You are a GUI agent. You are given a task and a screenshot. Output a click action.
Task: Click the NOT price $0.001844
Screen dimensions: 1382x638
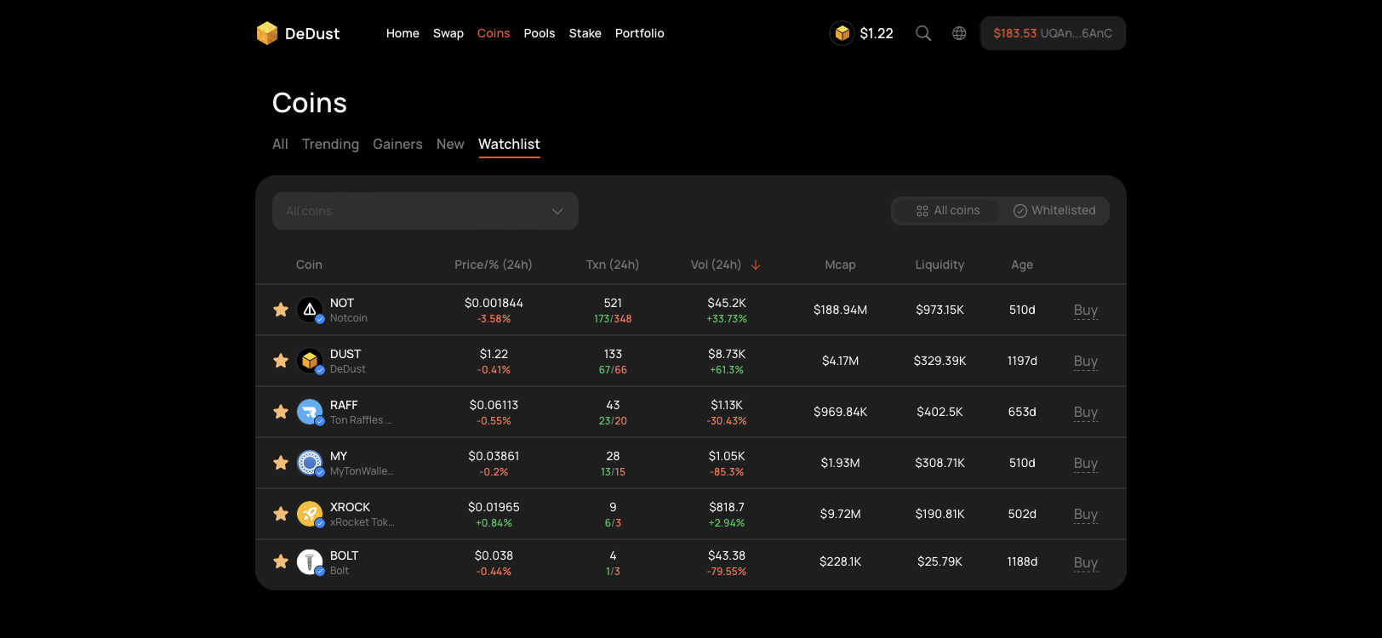494,303
